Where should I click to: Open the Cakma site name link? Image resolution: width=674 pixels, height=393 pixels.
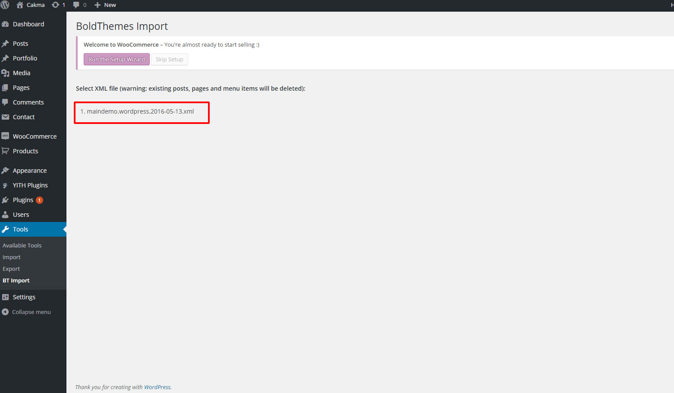35,5
